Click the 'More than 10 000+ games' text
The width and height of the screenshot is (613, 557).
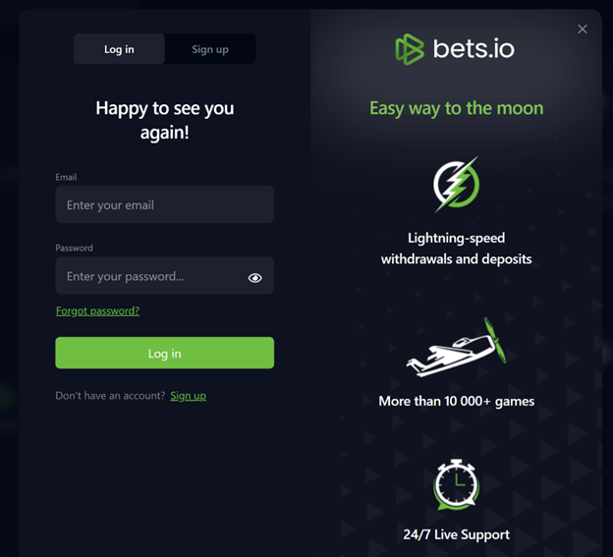[456, 401]
